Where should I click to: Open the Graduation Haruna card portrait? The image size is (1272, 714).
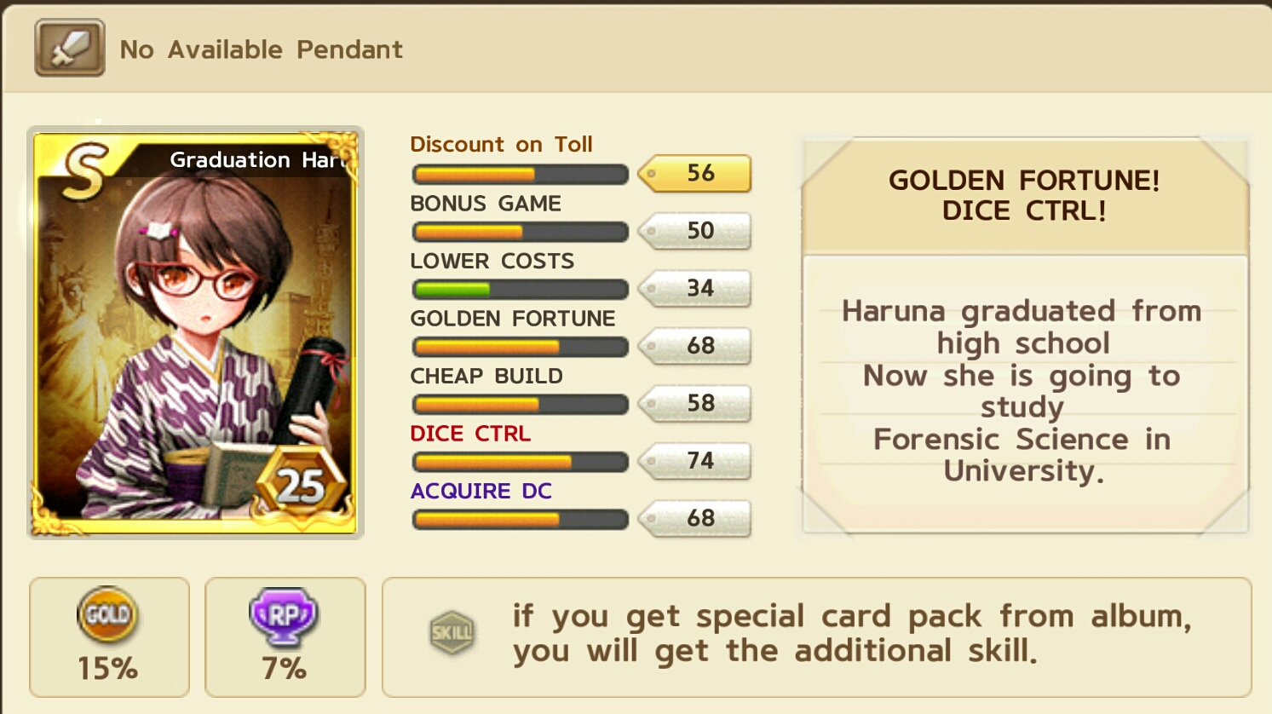(x=195, y=332)
